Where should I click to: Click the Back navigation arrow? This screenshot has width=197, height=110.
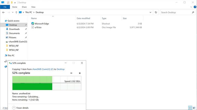coord(3,12)
